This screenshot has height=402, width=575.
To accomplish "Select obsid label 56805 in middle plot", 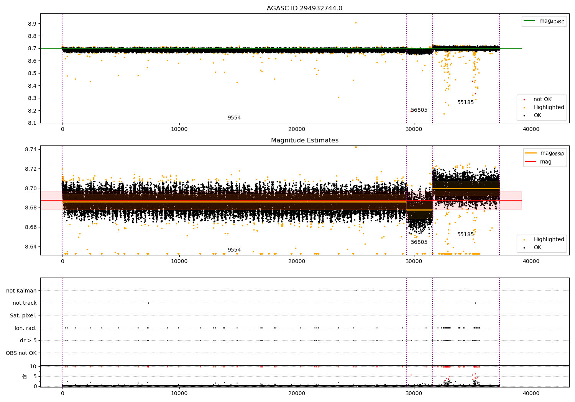I will (419, 242).
